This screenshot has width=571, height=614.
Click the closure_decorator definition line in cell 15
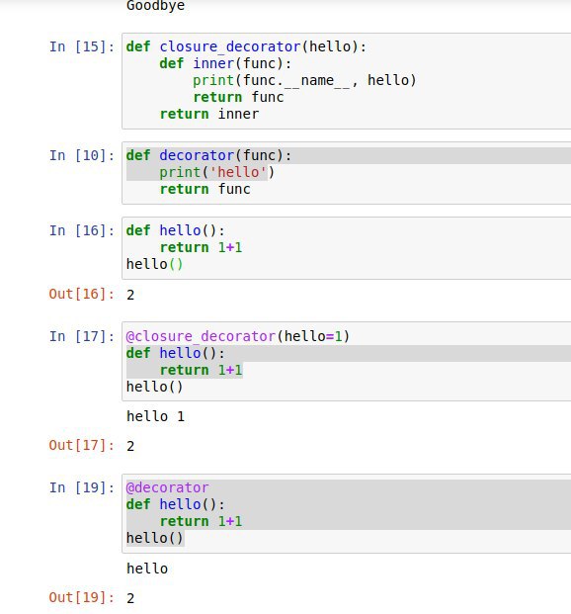click(x=246, y=46)
